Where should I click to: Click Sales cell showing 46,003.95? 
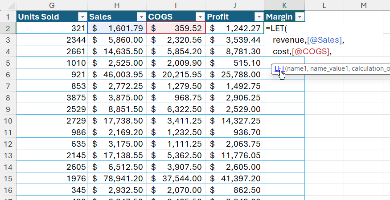point(117,74)
